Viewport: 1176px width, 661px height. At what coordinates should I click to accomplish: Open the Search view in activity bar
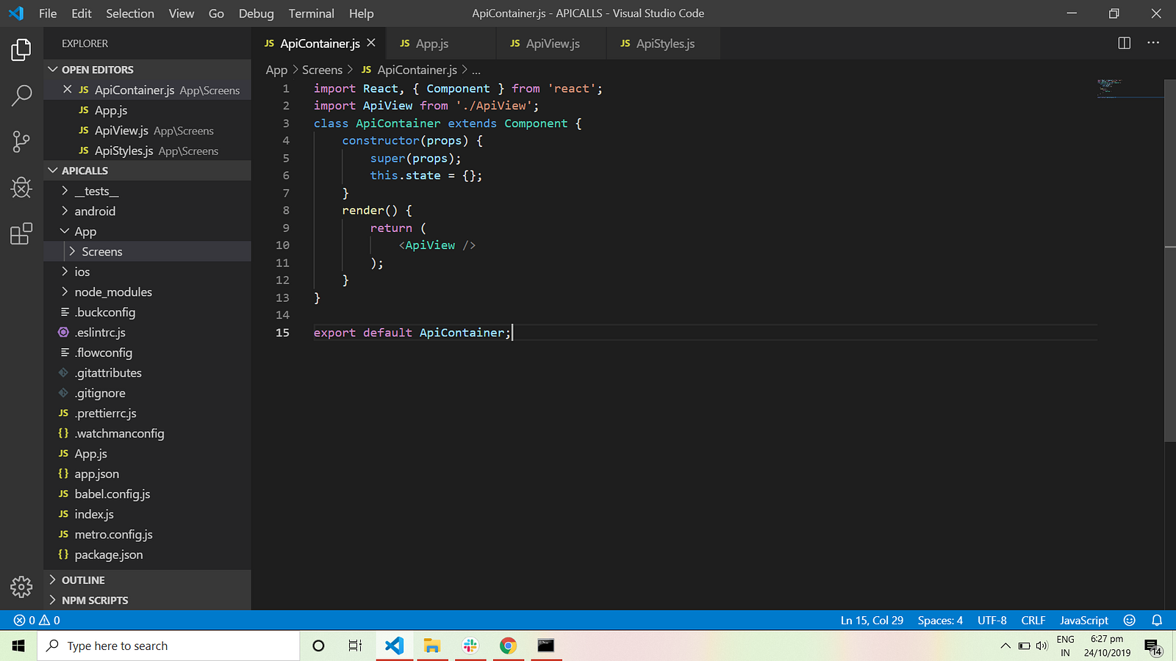pyautogui.click(x=21, y=95)
